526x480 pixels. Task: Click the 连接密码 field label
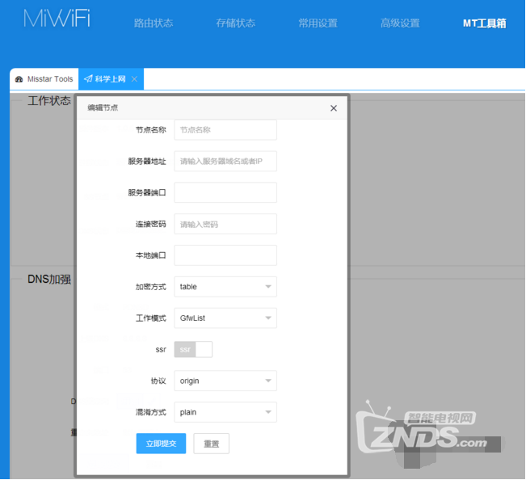click(151, 224)
